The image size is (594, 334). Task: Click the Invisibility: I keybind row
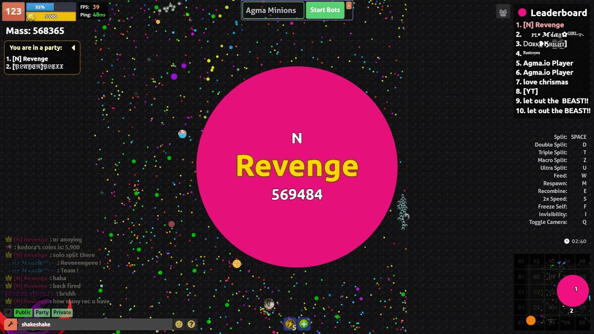[562, 214]
